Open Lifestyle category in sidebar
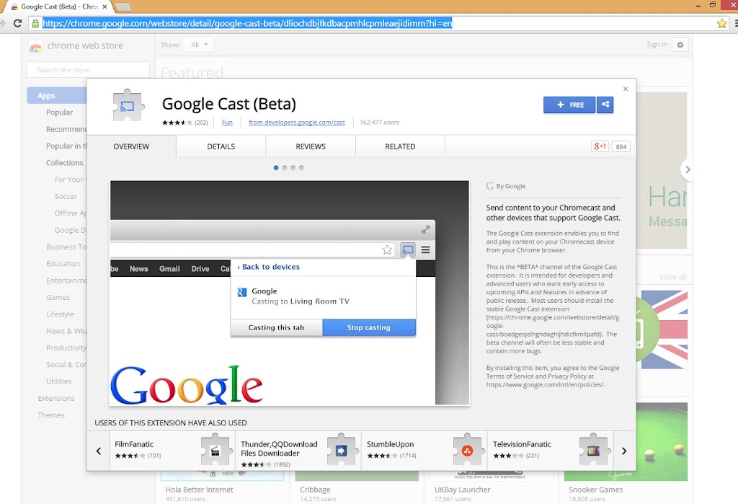 60,314
